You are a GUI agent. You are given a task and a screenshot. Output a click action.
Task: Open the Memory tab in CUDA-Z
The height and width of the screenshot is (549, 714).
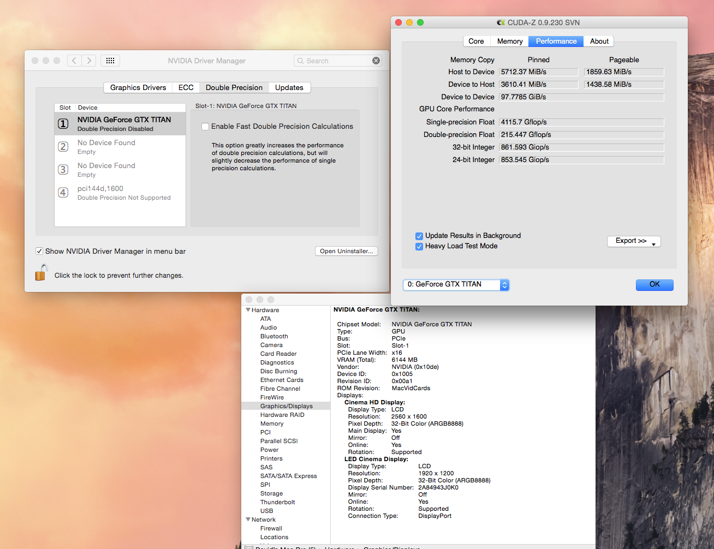point(510,41)
